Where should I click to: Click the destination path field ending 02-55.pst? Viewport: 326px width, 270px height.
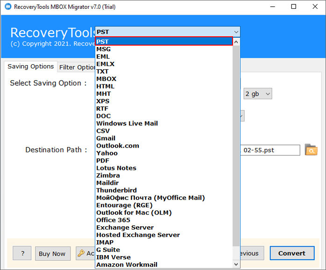[270, 150]
